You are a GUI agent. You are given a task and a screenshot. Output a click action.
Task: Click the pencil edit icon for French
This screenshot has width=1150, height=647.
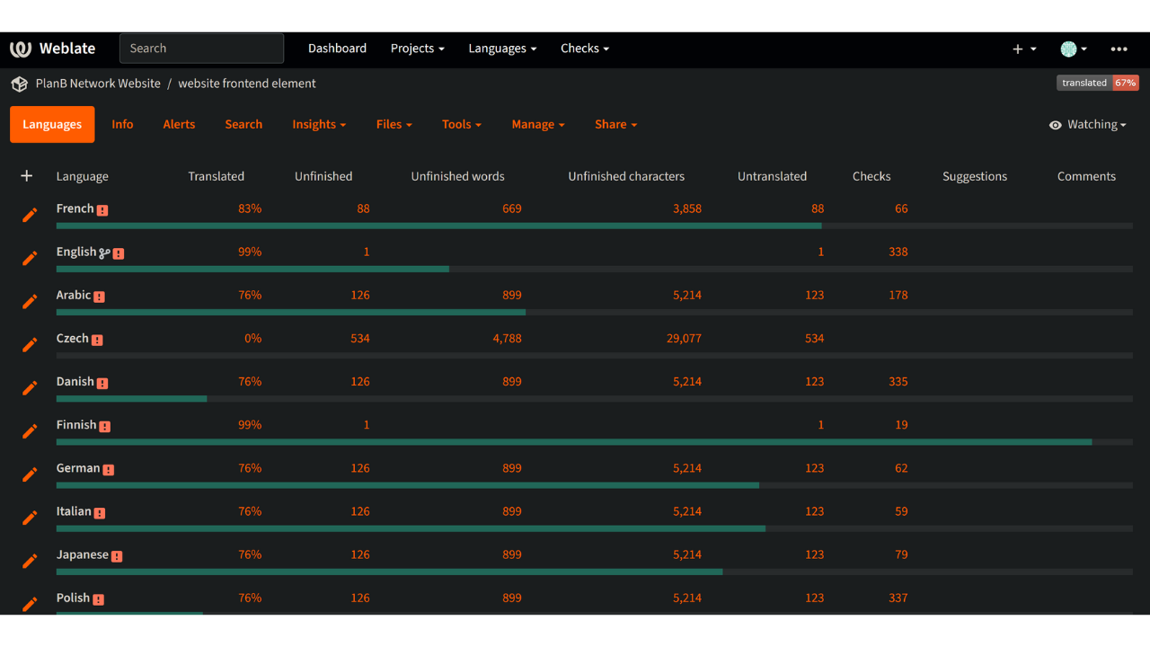tap(30, 215)
